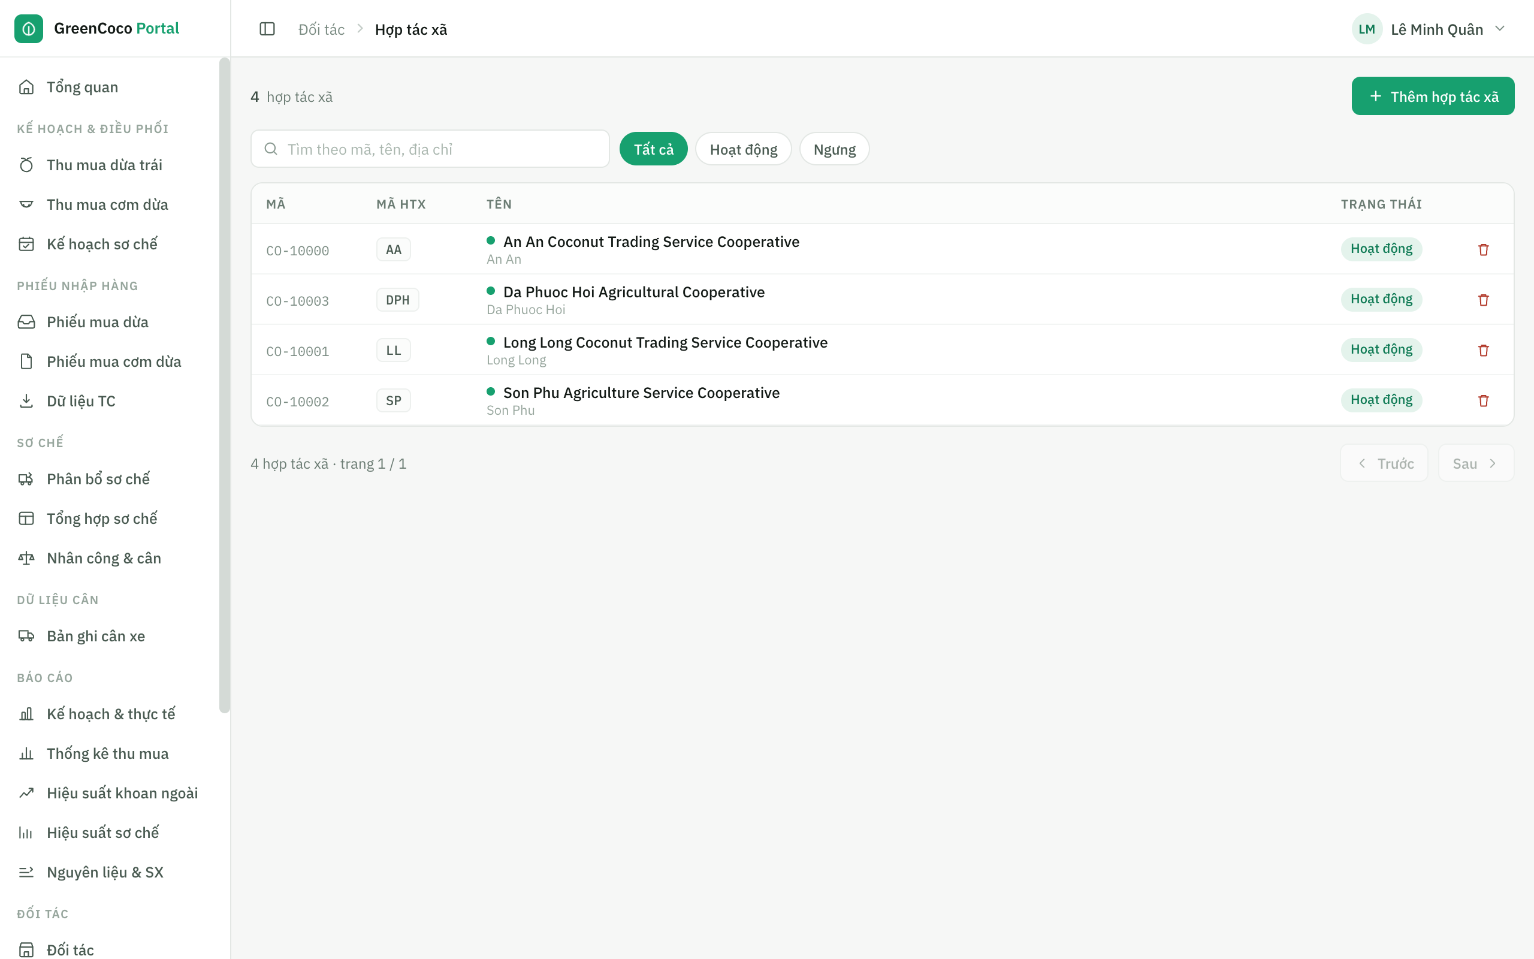
Task: Click the sidebar vertical scrollbar
Action: pos(224,385)
